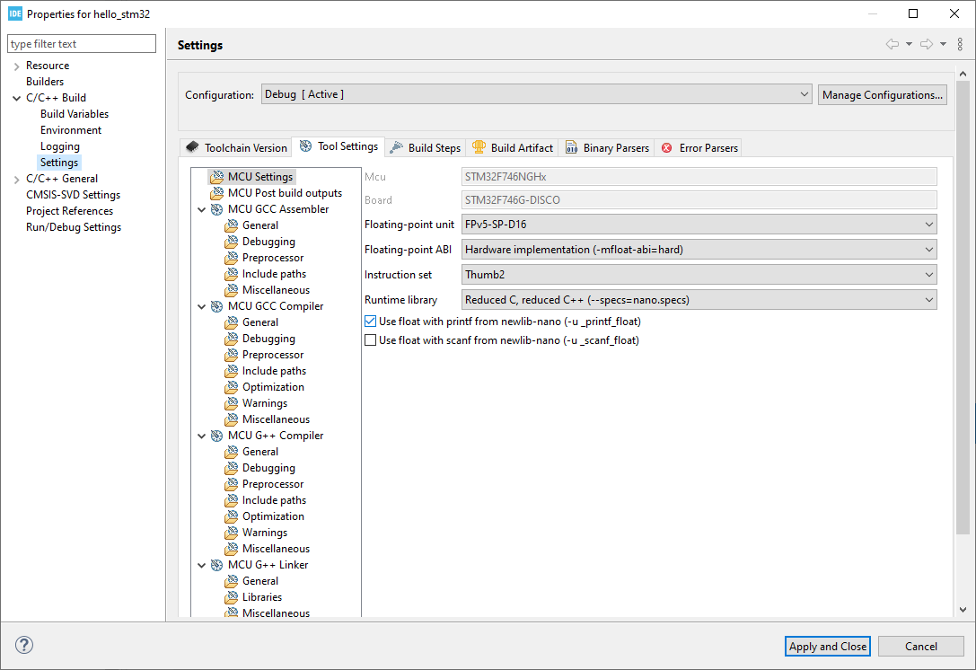The height and width of the screenshot is (670, 976).
Task: Enable float with scanf from newlib-nano
Action: click(370, 340)
